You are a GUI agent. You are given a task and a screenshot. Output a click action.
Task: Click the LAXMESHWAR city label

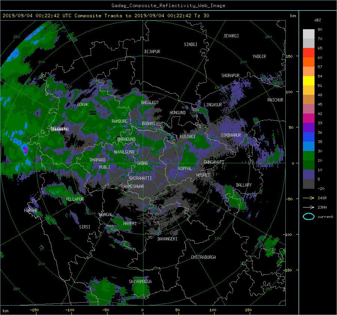pyautogui.click(x=133, y=187)
